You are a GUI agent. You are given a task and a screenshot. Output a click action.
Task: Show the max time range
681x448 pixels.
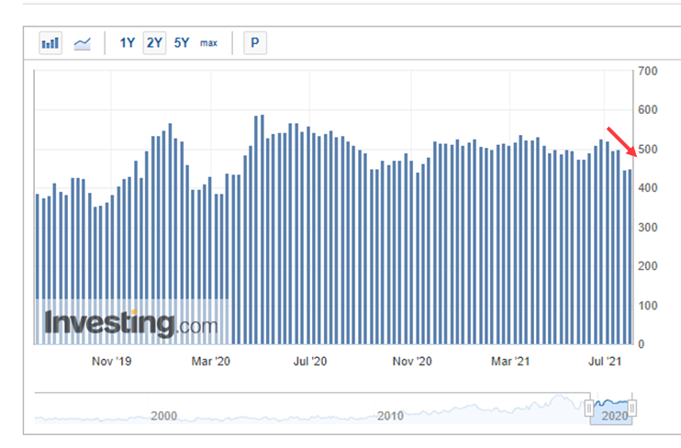coord(209,43)
